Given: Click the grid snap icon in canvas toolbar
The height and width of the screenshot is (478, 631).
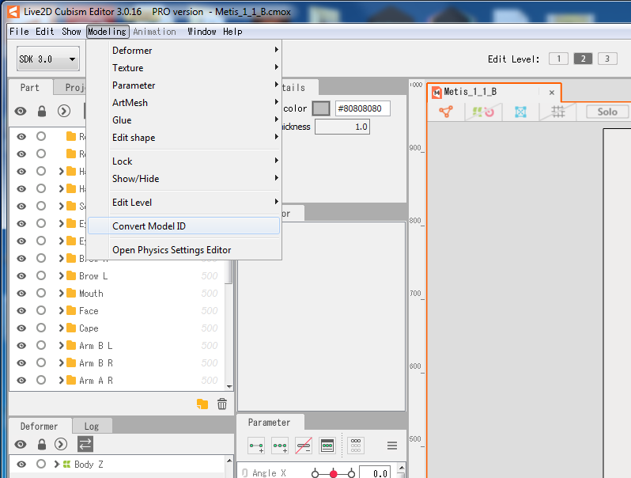Looking at the screenshot, I should point(557,112).
